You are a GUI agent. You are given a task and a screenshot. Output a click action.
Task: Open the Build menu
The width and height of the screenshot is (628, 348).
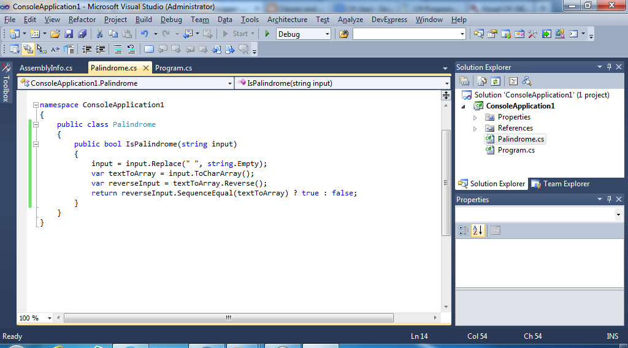click(x=144, y=20)
